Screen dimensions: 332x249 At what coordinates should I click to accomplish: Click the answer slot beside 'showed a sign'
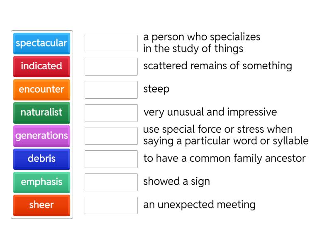pos(111,182)
